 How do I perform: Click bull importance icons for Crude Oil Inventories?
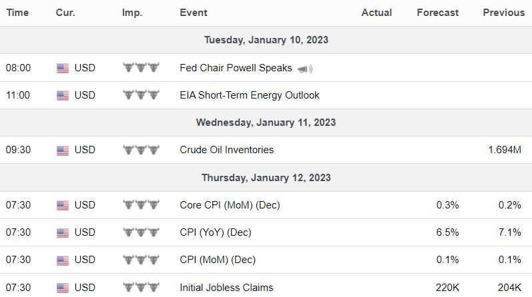[142, 150]
